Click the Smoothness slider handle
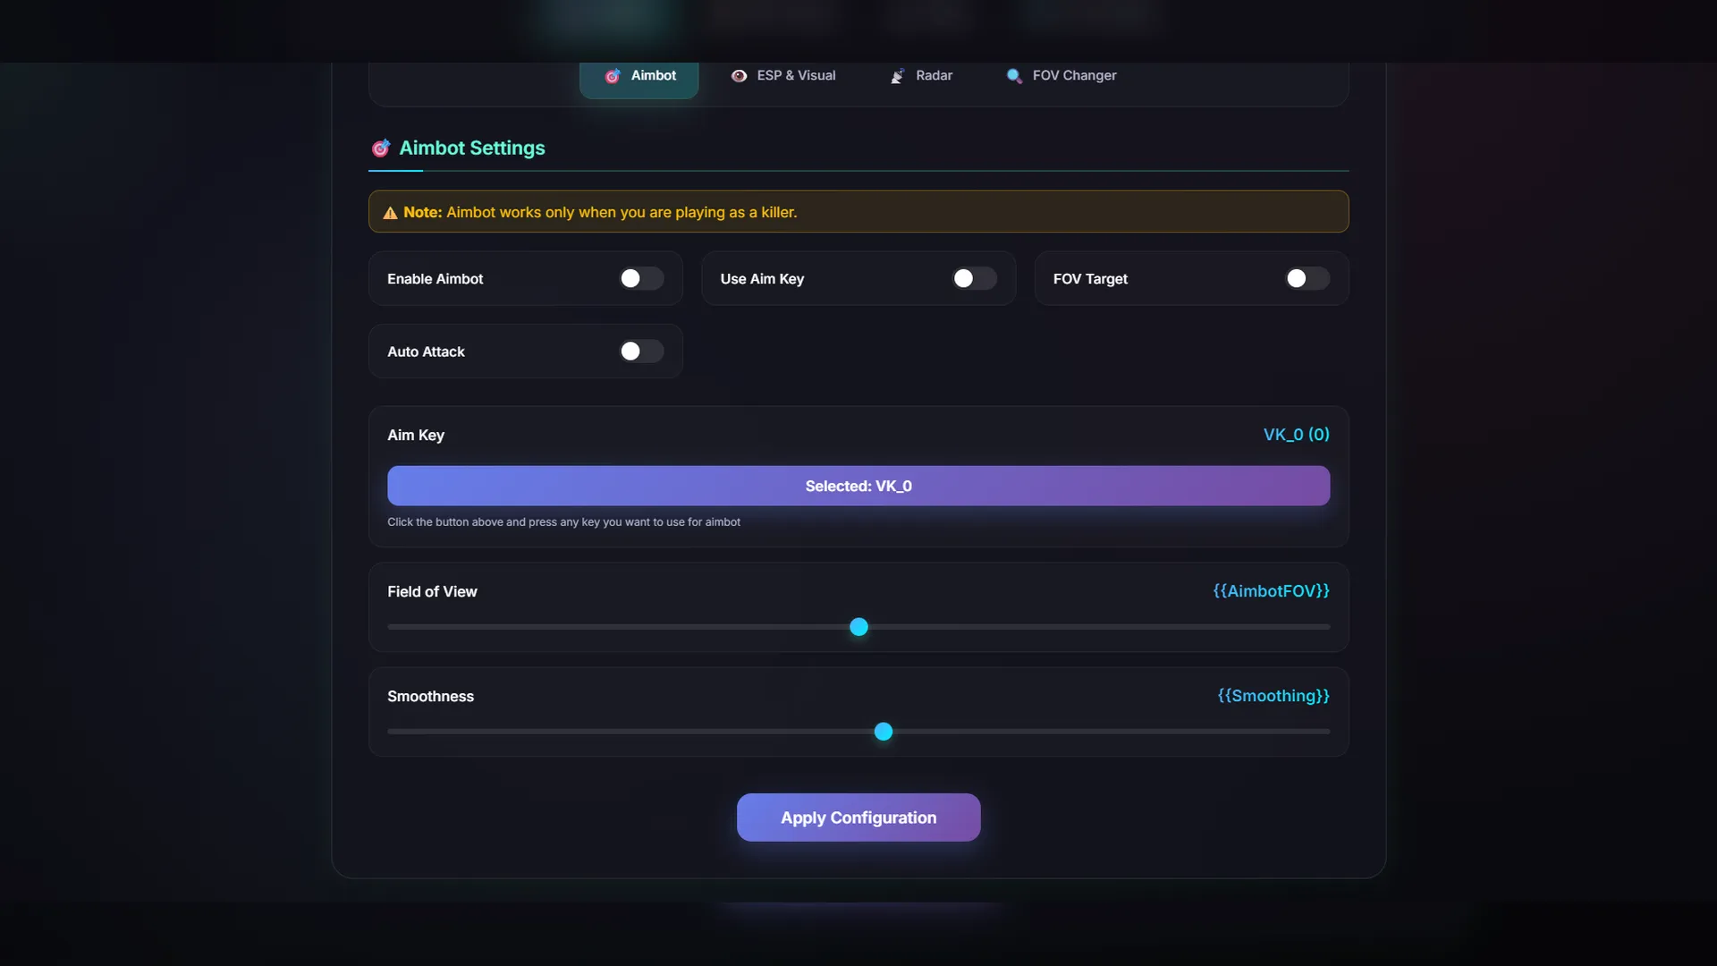Screen dimensions: 1717x966 coord(884,732)
